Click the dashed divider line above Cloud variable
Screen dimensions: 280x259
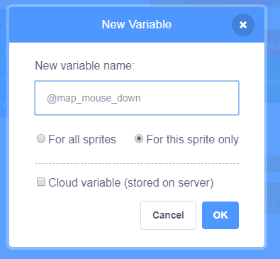[x=137, y=163]
